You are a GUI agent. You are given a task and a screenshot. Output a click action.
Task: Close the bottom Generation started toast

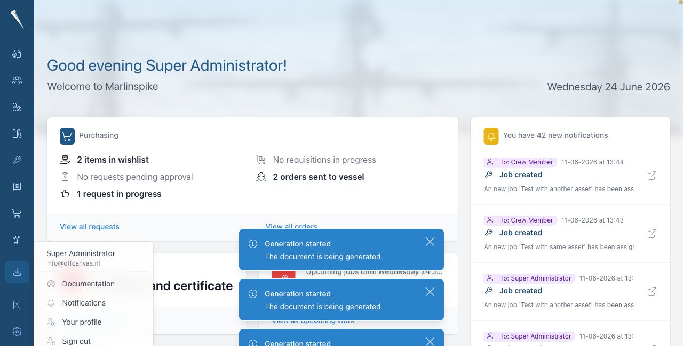pyautogui.click(x=430, y=341)
